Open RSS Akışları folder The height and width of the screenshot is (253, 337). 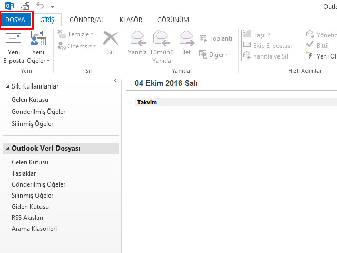(x=27, y=218)
